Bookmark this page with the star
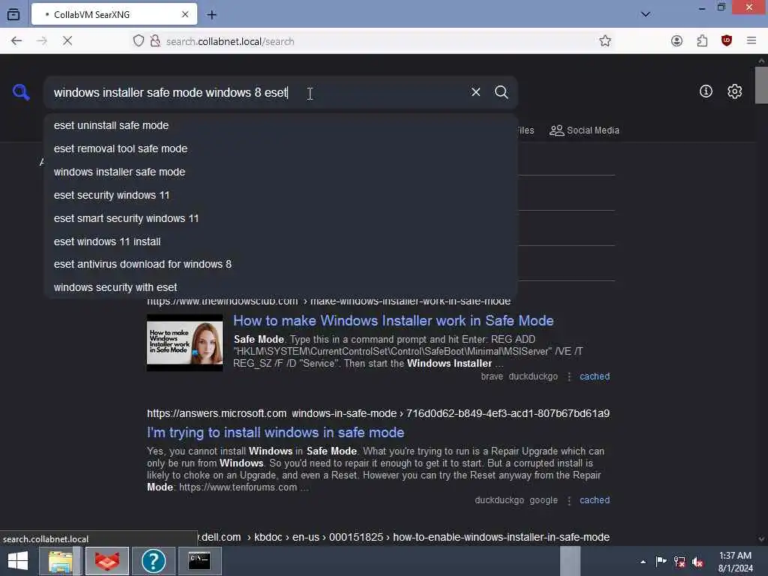 (x=605, y=41)
